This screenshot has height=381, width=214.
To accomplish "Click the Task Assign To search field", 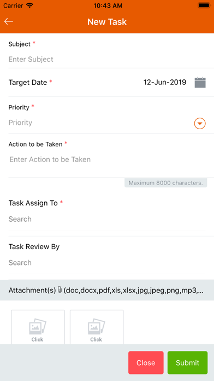I will tap(107, 219).
